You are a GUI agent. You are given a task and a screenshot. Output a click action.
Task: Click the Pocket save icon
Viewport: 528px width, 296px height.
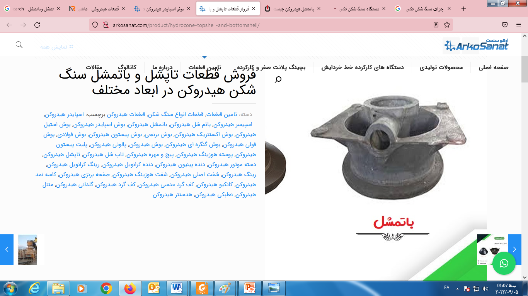[x=505, y=25]
